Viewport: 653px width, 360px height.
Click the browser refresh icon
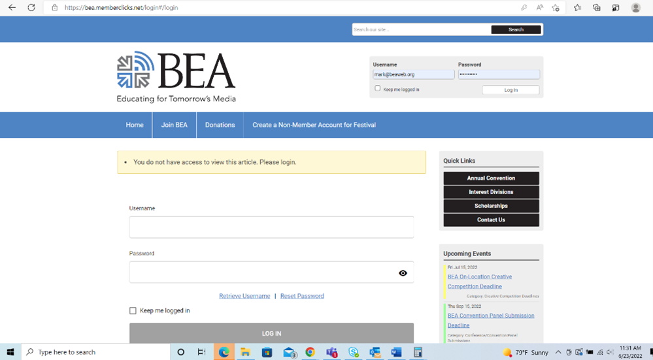point(31,8)
